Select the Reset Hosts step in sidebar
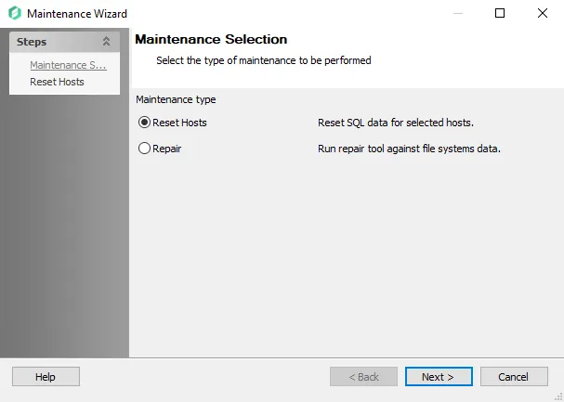This screenshot has width=564, height=402. click(57, 82)
